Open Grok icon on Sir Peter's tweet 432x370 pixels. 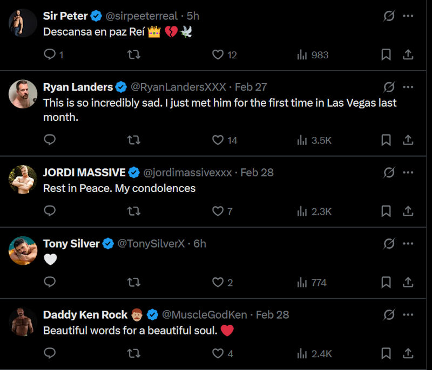click(389, 16)
